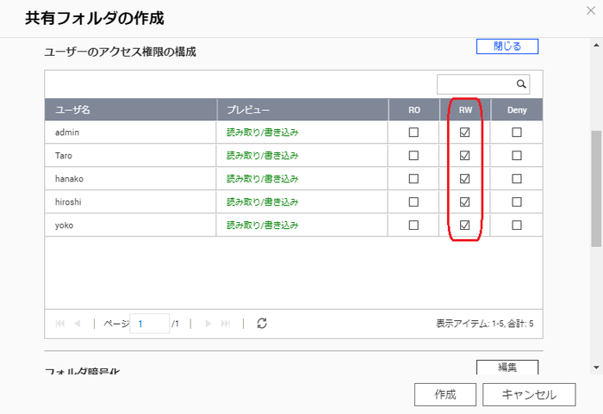Click the 編集 button for folder encryption
This screenshot has width=603, height=414.
[507, 368]
